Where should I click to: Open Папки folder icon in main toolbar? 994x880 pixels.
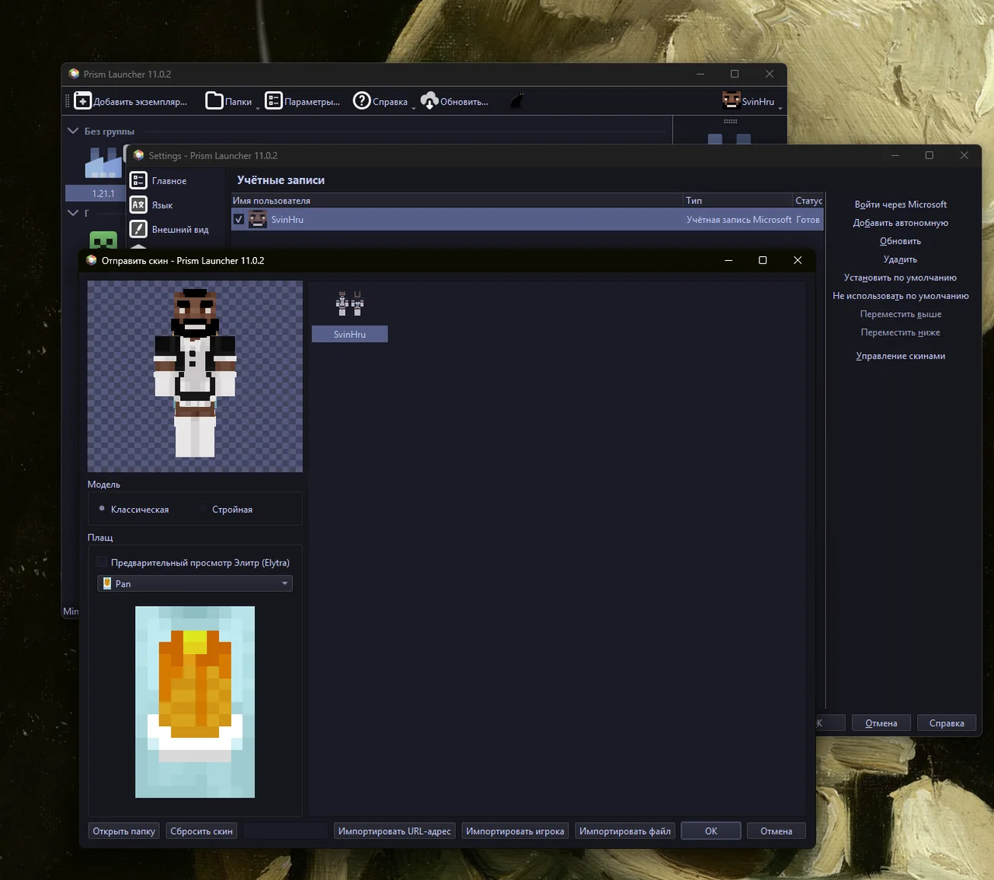(214, 101)
